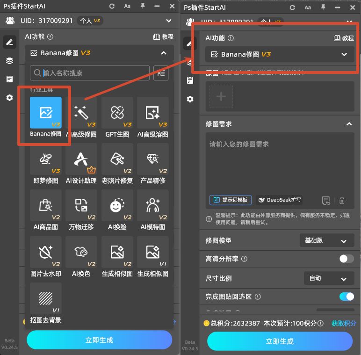Click the info icon next to 完成图贴回选区
This screenshot has width=361, height=355.
258,297
